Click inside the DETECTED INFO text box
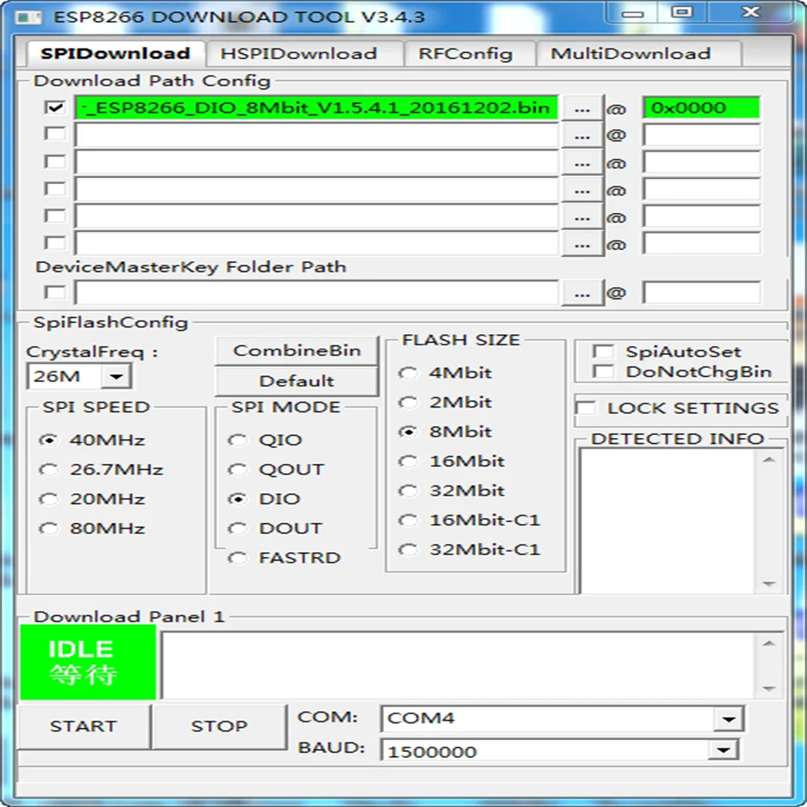Image resolution: width=807 pixels, height=807 pixels. (x=668, y=521)
